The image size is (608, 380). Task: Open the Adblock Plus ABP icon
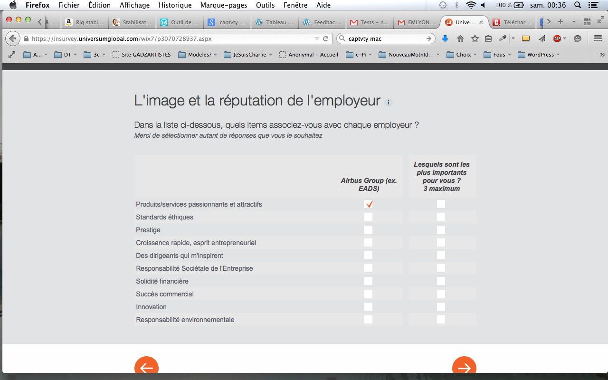tap(557, 38)
